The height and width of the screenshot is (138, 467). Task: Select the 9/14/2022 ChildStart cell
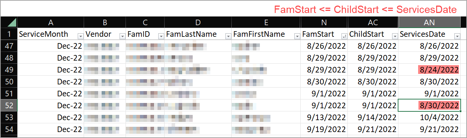click(x=373, y=117)
